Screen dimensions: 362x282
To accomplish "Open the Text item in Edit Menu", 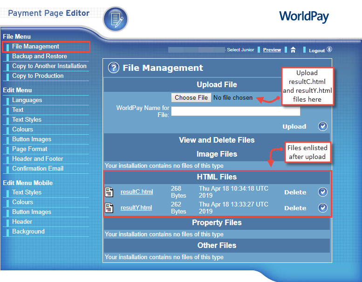I will point(18,110).
